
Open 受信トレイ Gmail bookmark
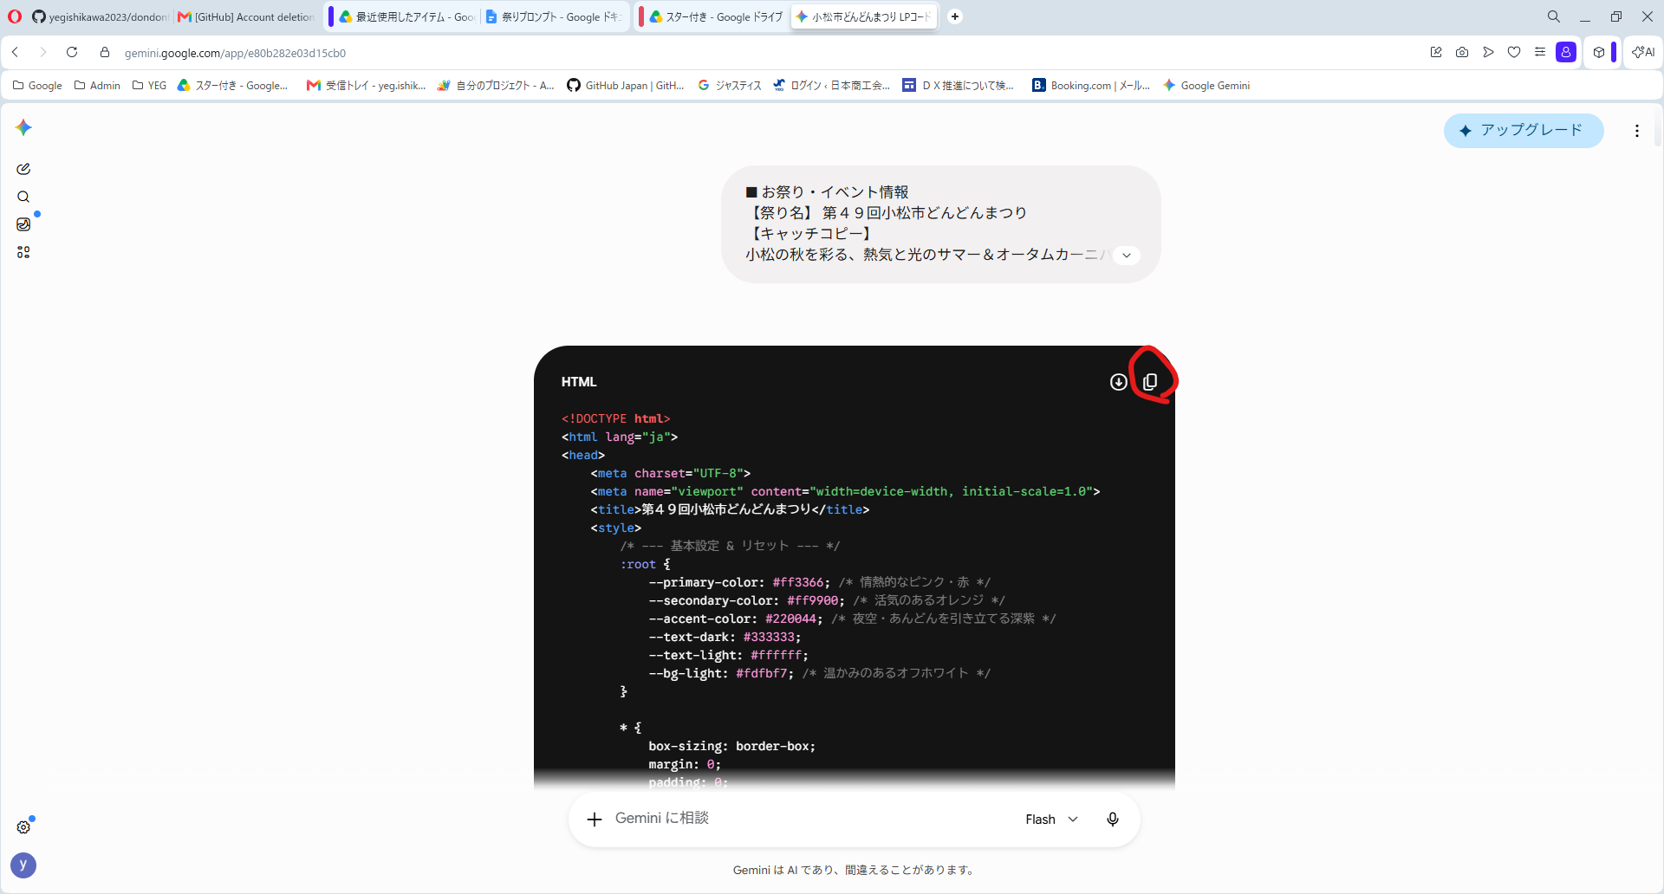(367, 85)
